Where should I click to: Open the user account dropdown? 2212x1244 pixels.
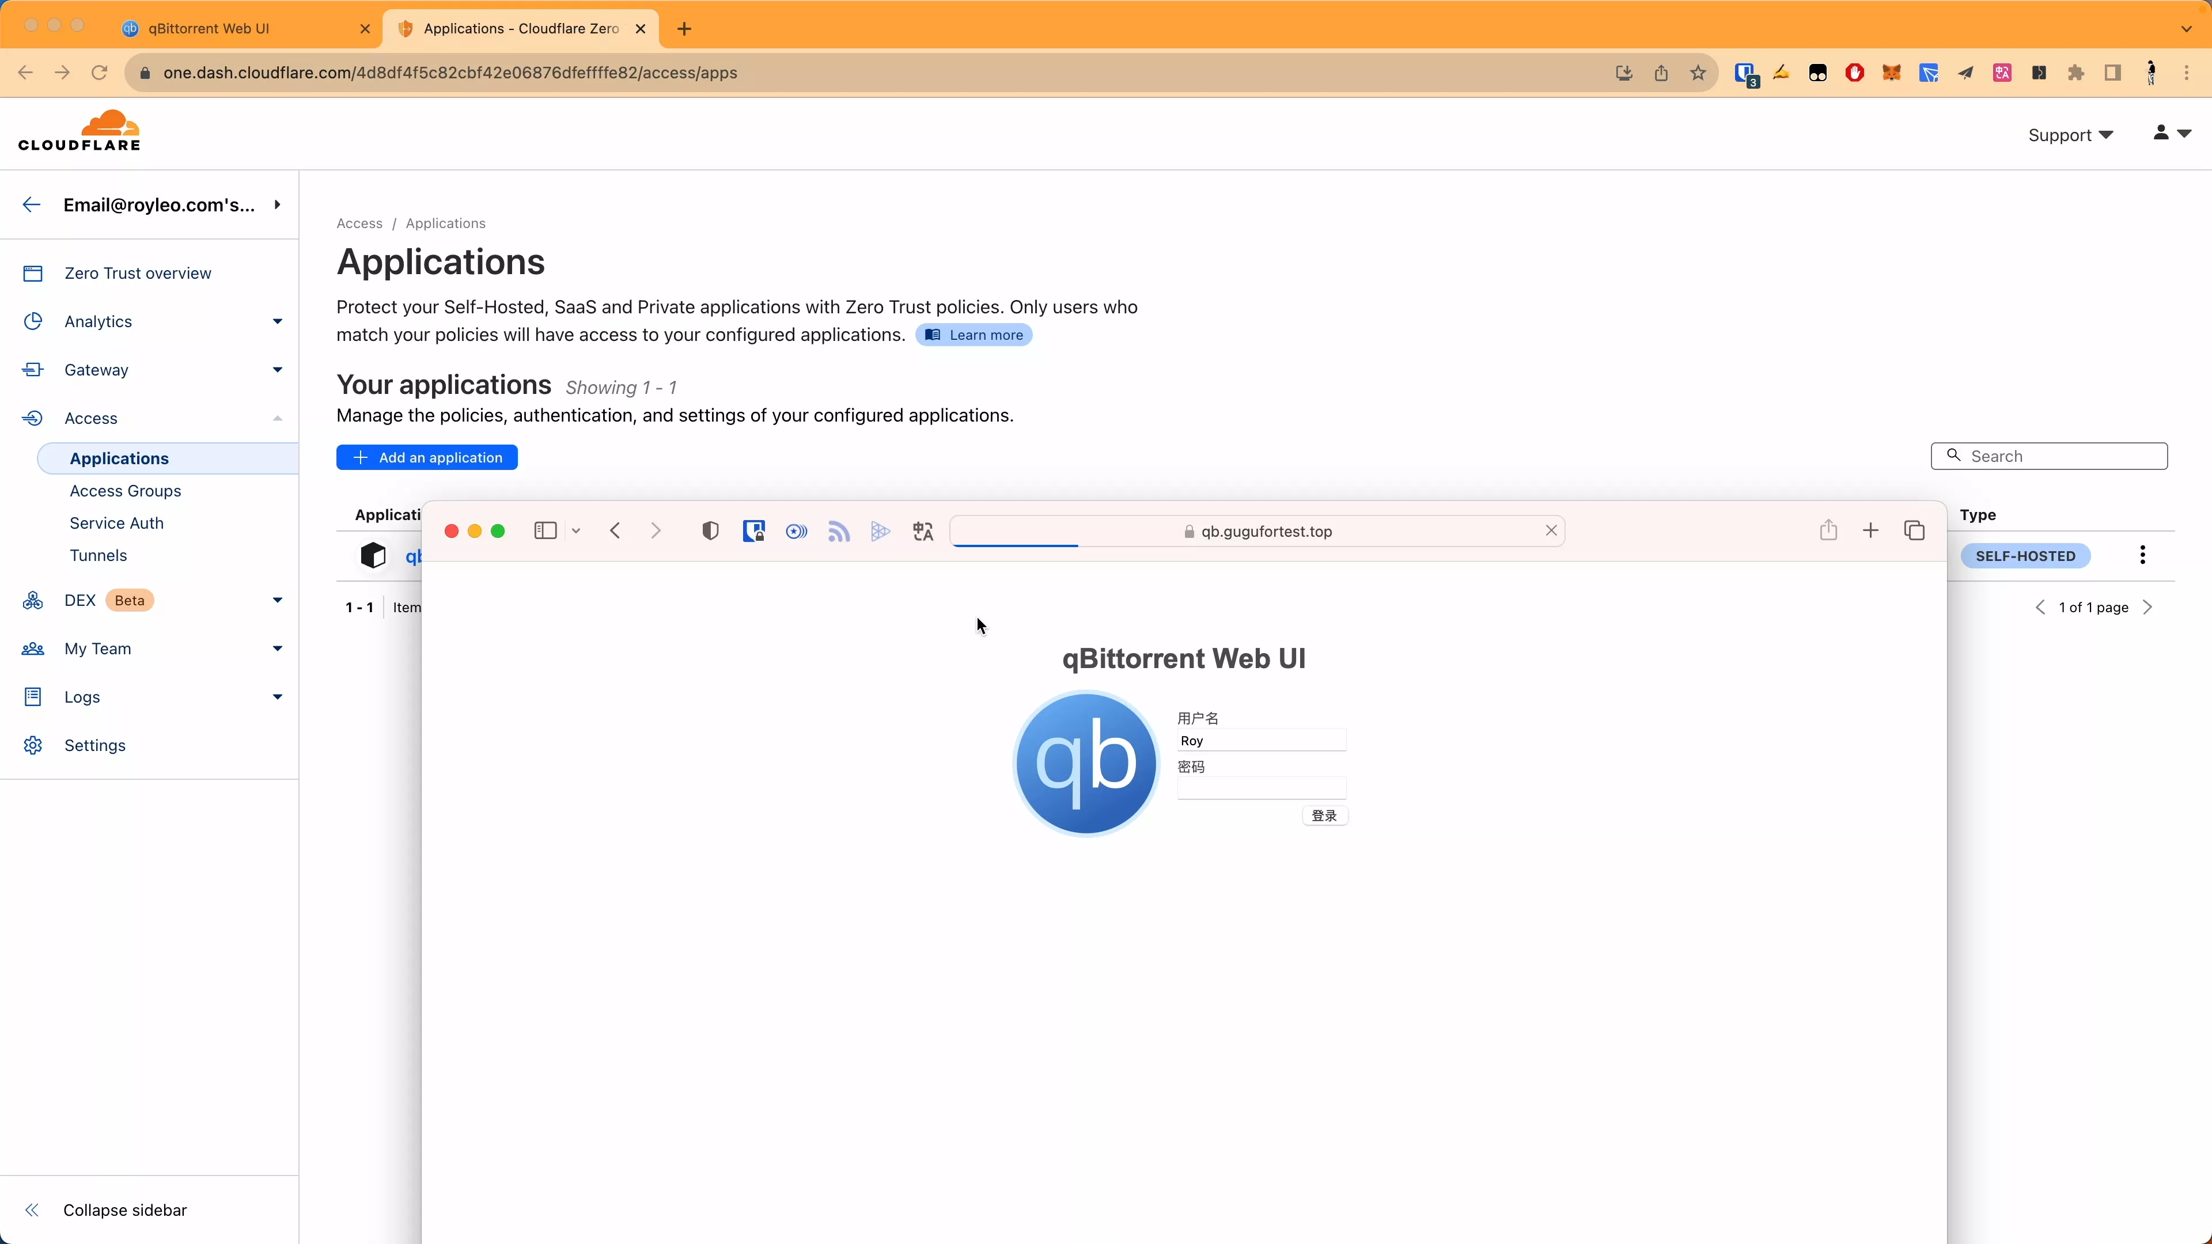(x=2172, y=133)
